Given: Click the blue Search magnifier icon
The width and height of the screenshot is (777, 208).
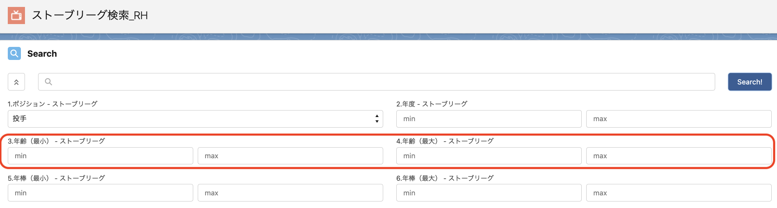Looking at the screenshot, I should pyautogui.click(x=14, y=53).
